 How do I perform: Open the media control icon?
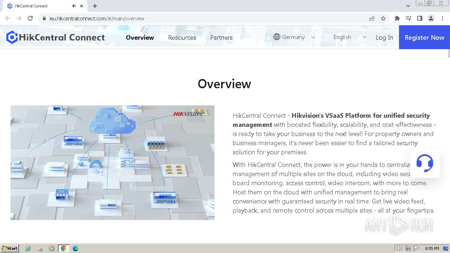coord(409,18)
